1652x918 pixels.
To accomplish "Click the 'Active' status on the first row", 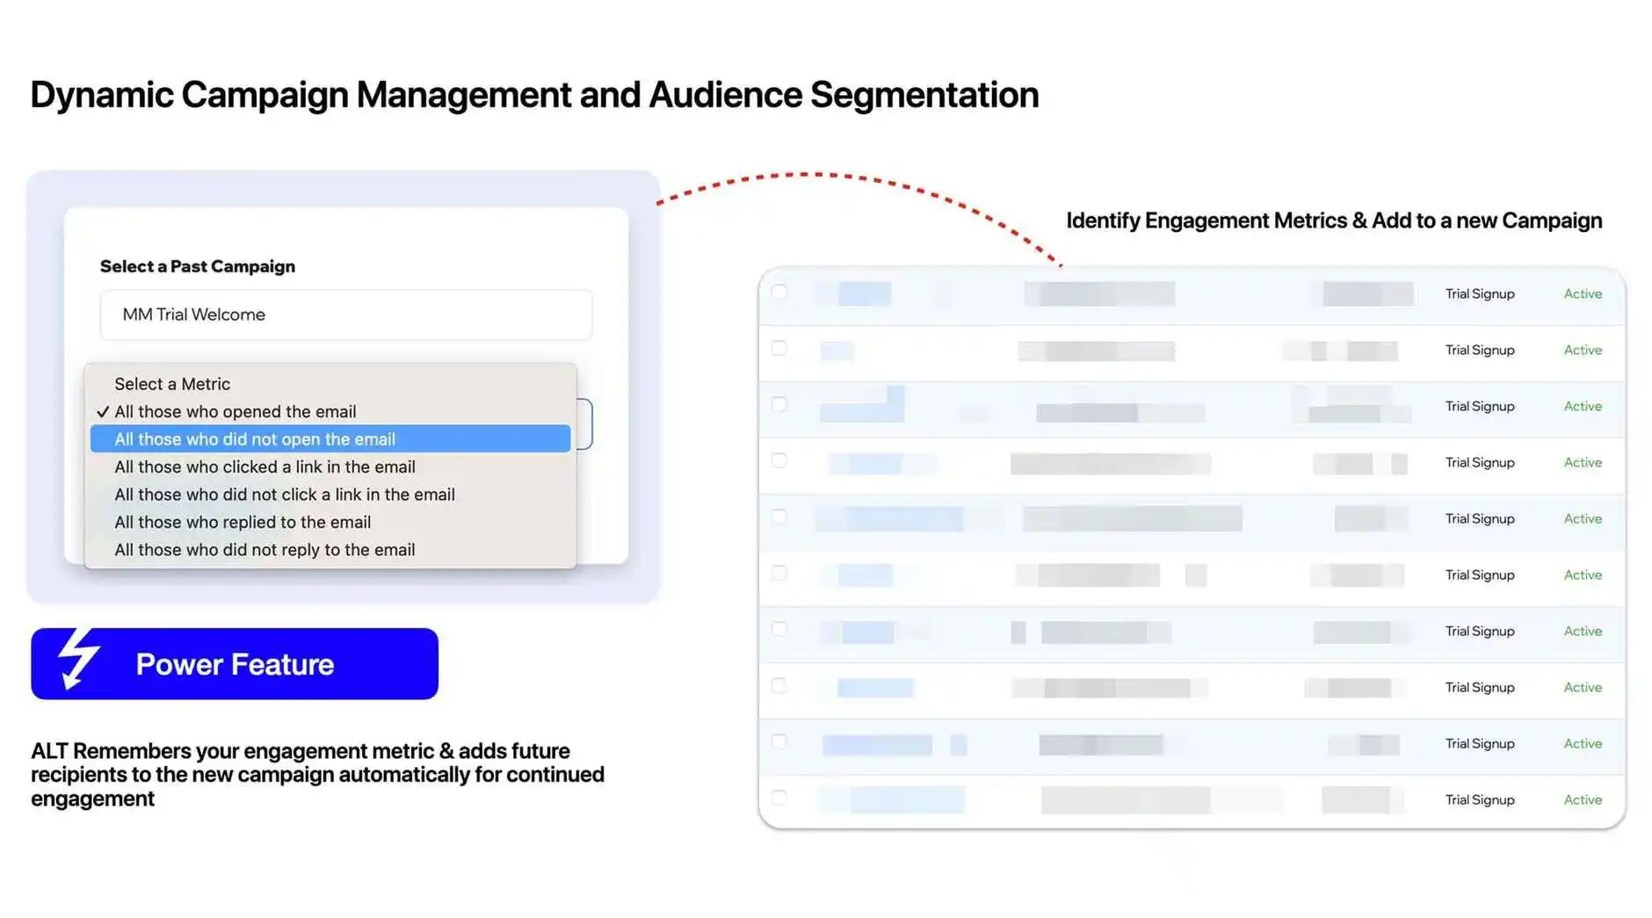I will point(1582,293).
